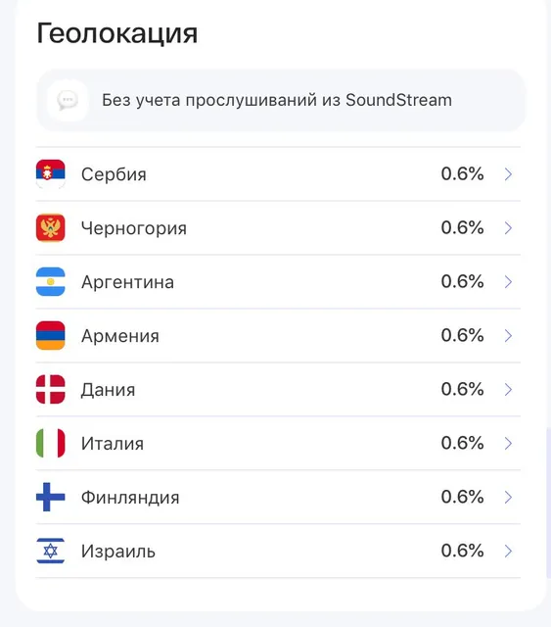551x627 pixels.
Task: Expand the Израиль row chevron
Action: pyautogui.click(x=508, y=551)
